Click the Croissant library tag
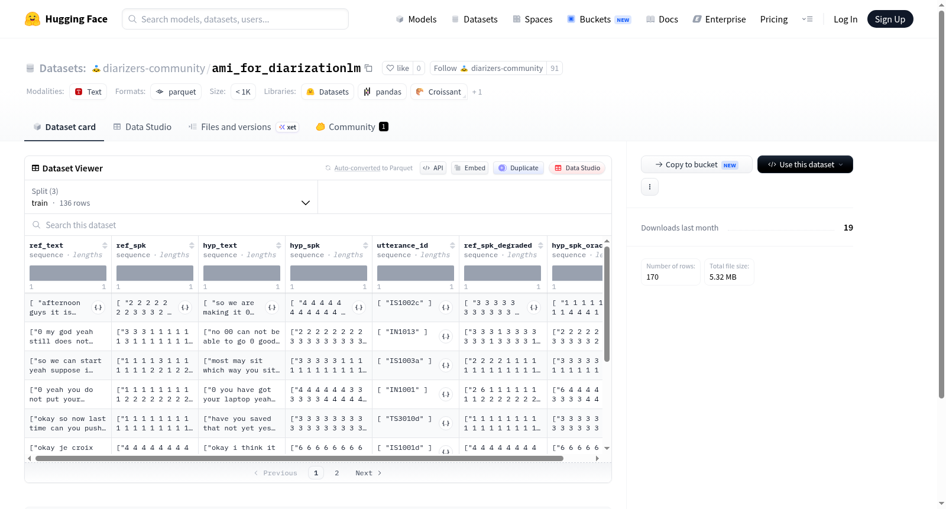 (439, 92)
